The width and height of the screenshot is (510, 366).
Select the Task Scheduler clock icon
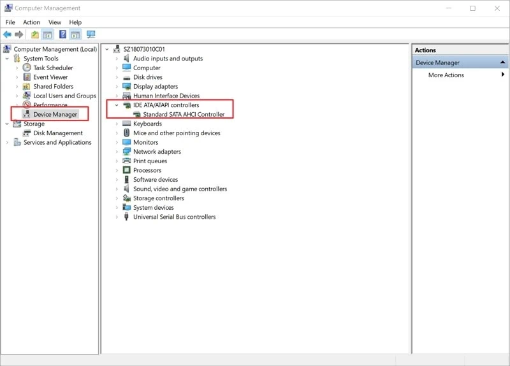coord(27,68)
